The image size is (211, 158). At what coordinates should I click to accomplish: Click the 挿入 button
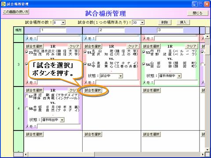click(183, 22)
